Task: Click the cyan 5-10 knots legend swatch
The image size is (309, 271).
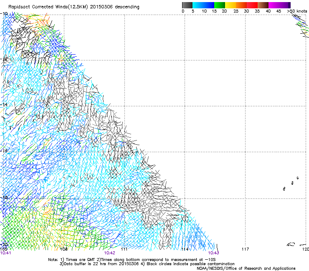Action: [x=198, y=5]
